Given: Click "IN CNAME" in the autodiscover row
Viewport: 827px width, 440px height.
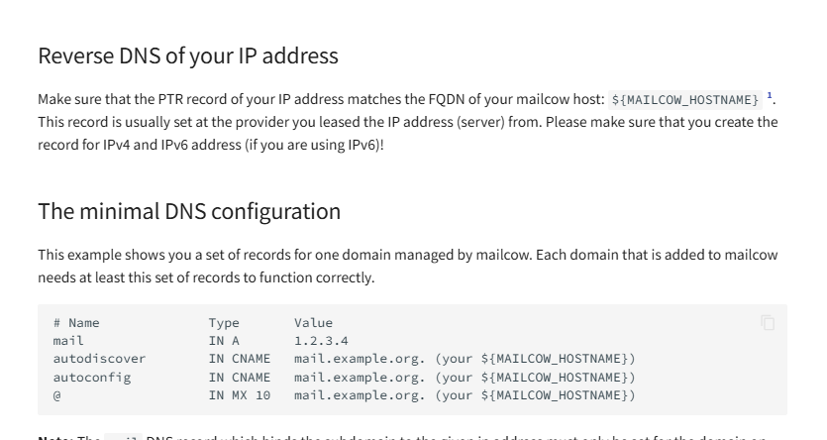Looking at the screenshot, I should 239,359.
